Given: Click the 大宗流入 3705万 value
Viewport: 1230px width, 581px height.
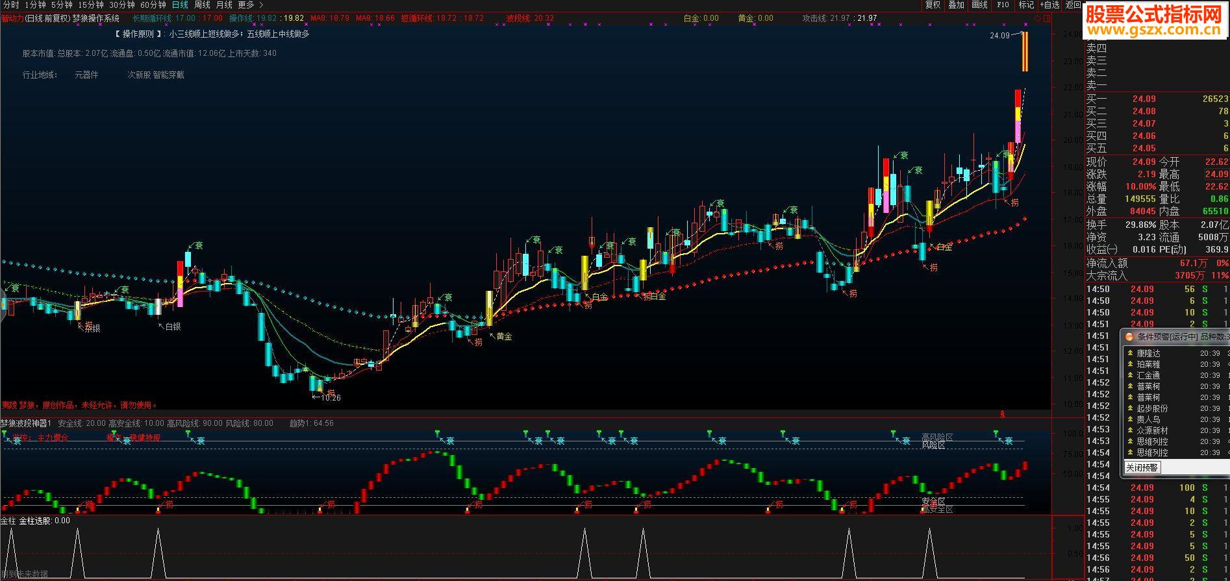Looking at the screenshot, I should point(1190,276).
